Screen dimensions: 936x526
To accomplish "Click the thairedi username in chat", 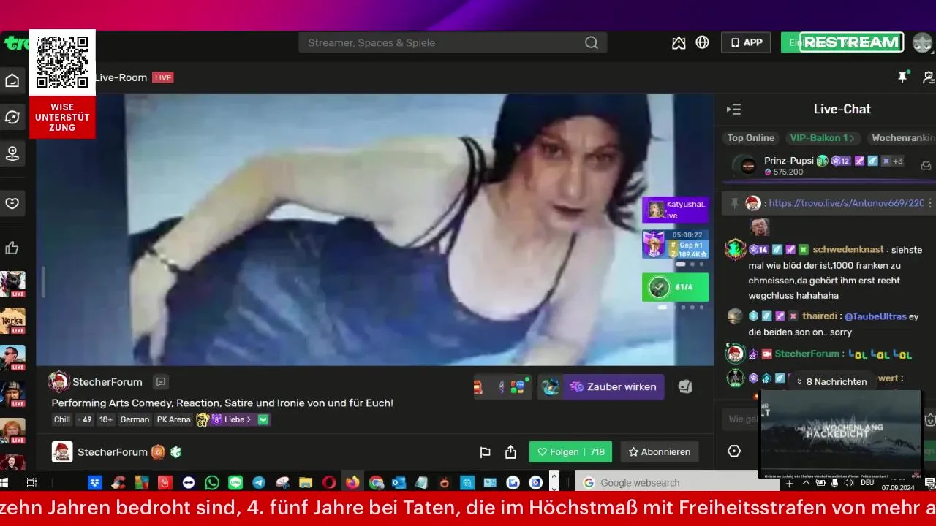I will click(x=820, y=316).
